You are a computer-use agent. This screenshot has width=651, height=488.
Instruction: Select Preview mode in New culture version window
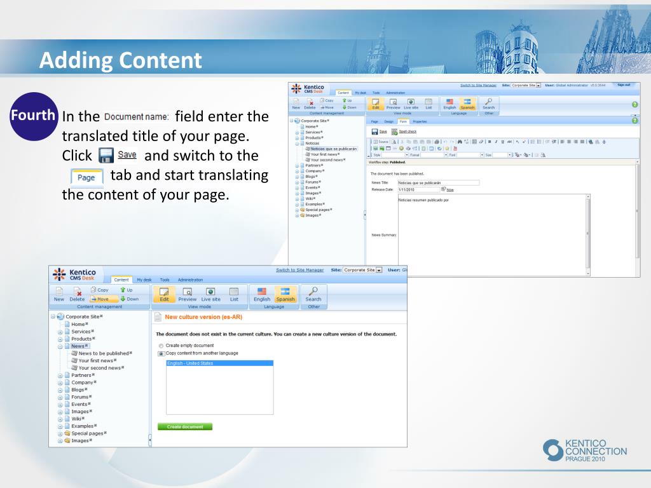click(x=188, y=294)
